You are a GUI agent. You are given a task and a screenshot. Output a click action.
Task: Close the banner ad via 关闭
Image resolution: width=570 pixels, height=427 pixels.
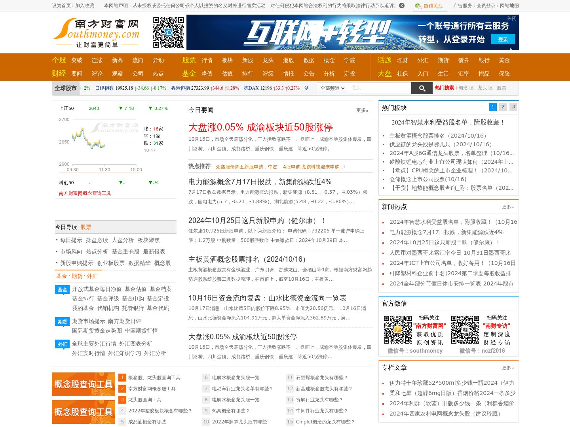pos(512,18)
